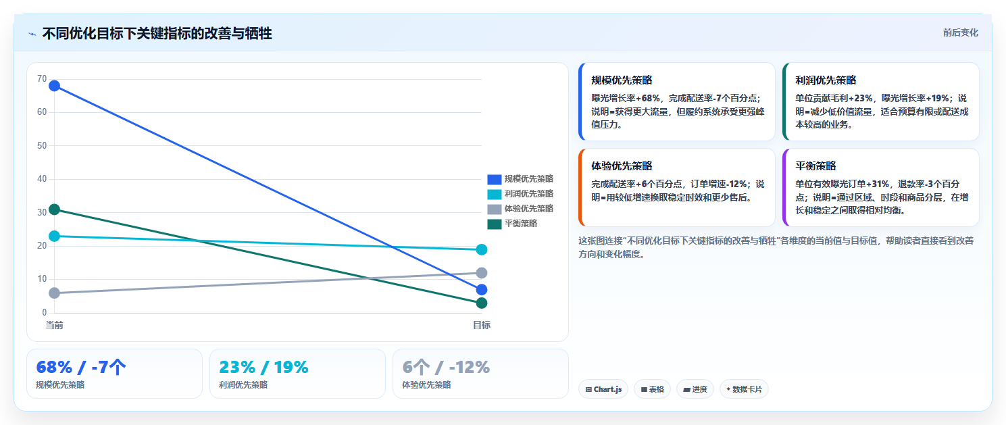This screenshot has height=425, width=1006.
Task: Click the 规模优先策略 legend label
Action: tap(529, 179)
